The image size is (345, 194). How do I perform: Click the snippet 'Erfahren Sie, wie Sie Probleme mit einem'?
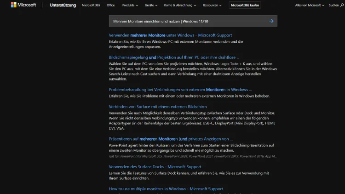(190, 96)
